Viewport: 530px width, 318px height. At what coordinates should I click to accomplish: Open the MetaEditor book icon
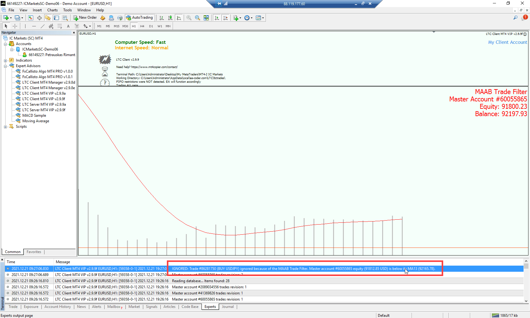[103, 18]
